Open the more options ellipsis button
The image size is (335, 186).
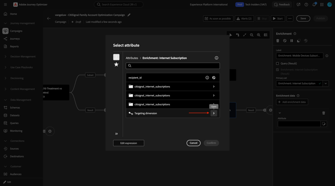click(x=290, y=19)
